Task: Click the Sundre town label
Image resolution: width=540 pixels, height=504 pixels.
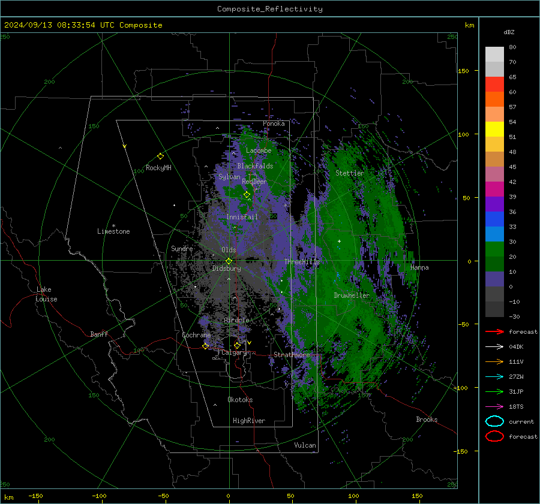Action: 182,248
